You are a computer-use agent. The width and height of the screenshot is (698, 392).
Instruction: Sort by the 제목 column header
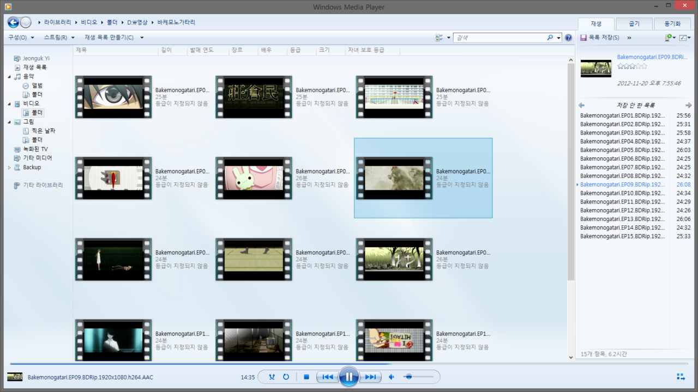tap(116, 50)
